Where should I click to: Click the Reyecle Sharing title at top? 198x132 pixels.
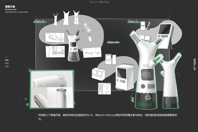pyautogui.click(x=99, y=2)
